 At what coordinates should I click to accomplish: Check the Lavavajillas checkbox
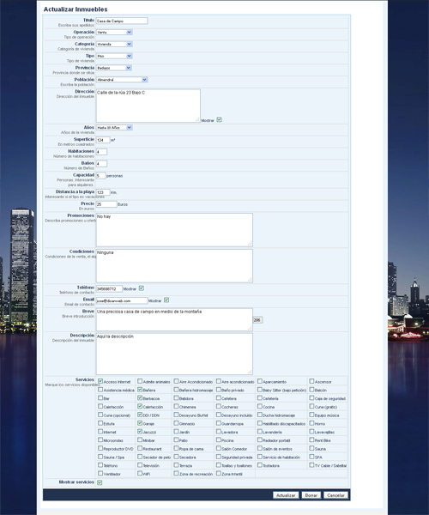point(311,431)
